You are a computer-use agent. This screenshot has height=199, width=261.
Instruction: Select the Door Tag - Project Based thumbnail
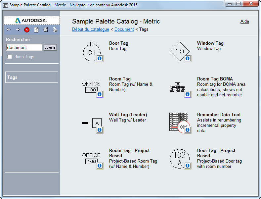coord(180,159)
